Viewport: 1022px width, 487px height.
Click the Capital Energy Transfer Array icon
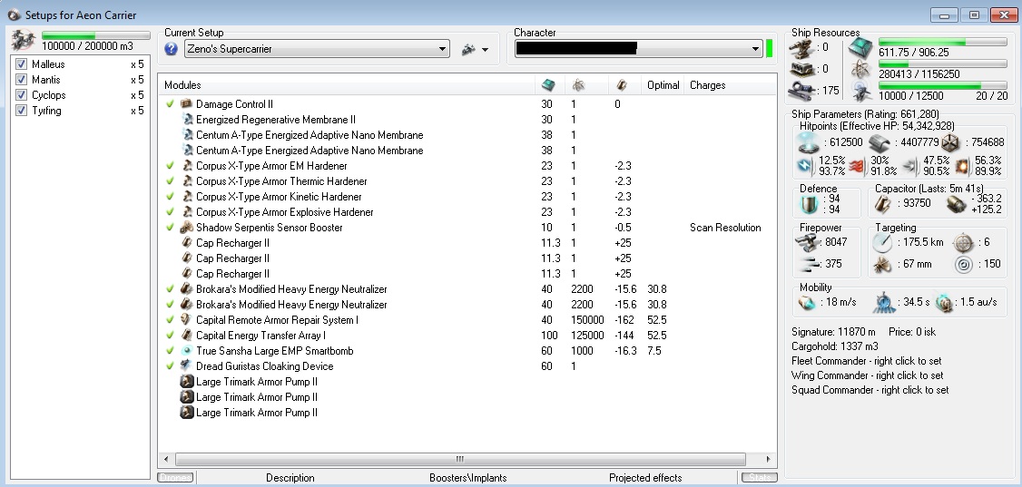[x=187, y=336]
